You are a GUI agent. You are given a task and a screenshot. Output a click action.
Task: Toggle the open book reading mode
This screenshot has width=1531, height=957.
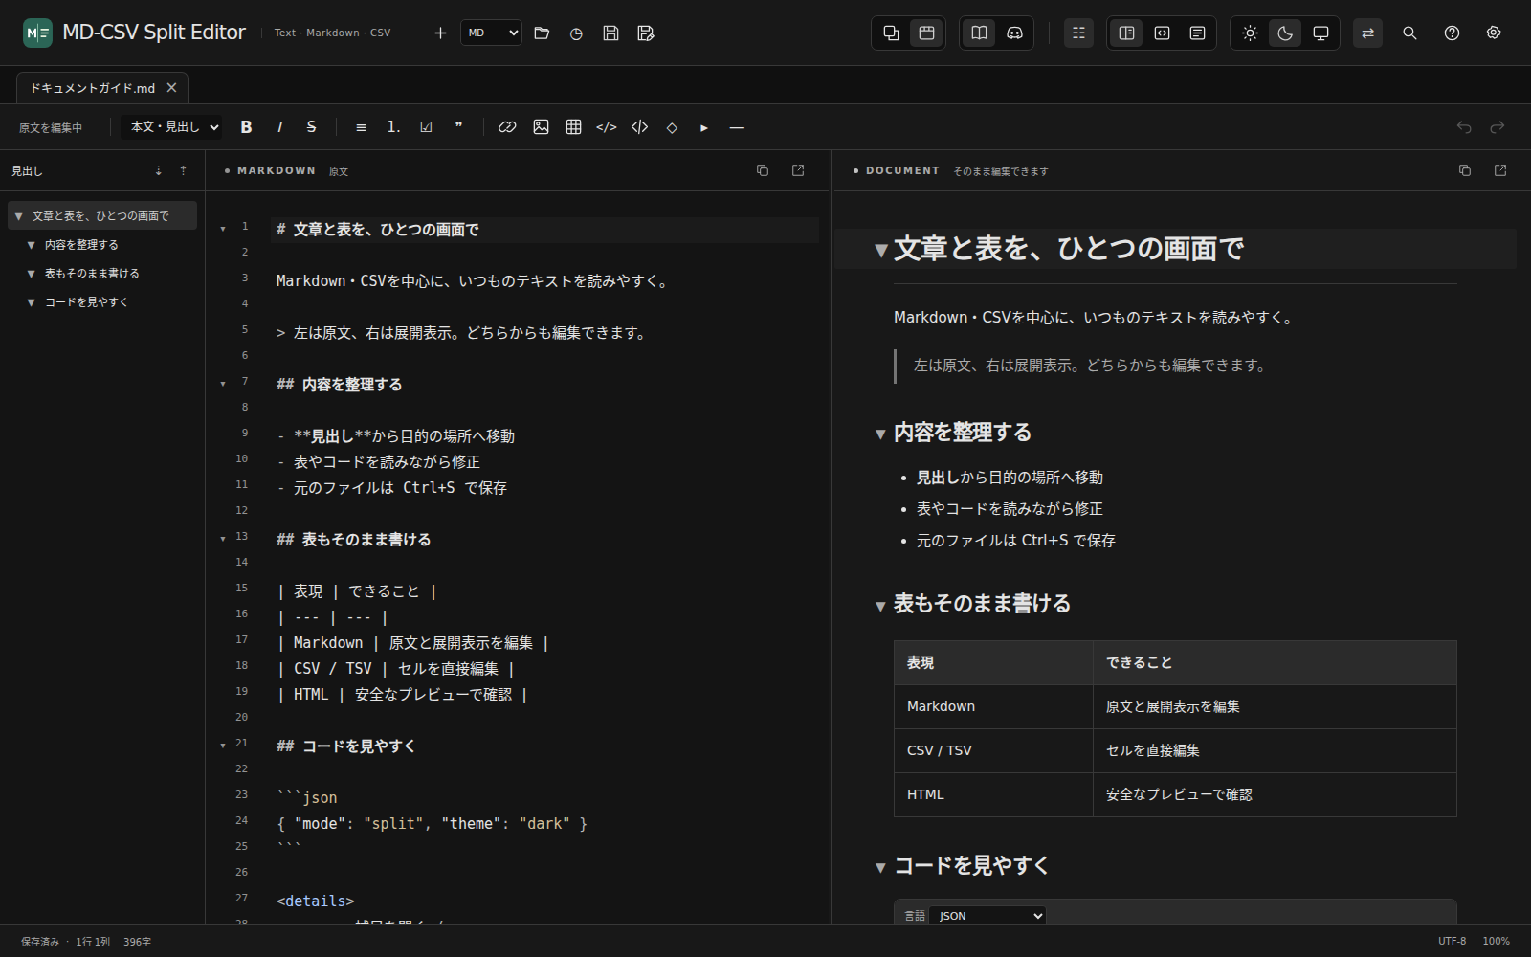pos(979,33)
